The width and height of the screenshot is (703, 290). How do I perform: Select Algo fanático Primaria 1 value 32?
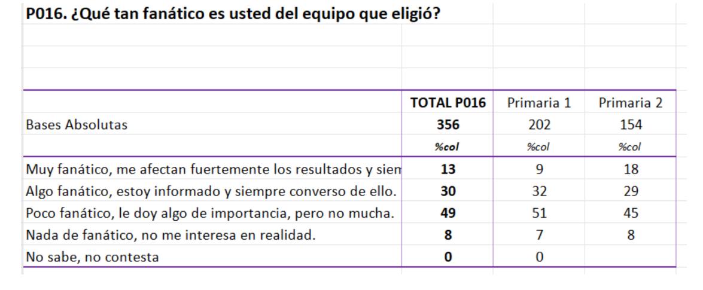tap(539, 191)
